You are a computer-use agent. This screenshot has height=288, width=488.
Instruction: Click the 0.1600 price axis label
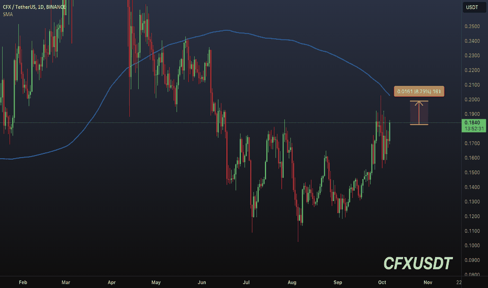[x=472, y=158]
